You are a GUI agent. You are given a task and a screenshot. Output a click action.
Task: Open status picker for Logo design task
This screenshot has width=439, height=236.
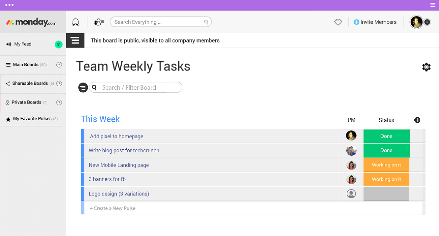386,194
